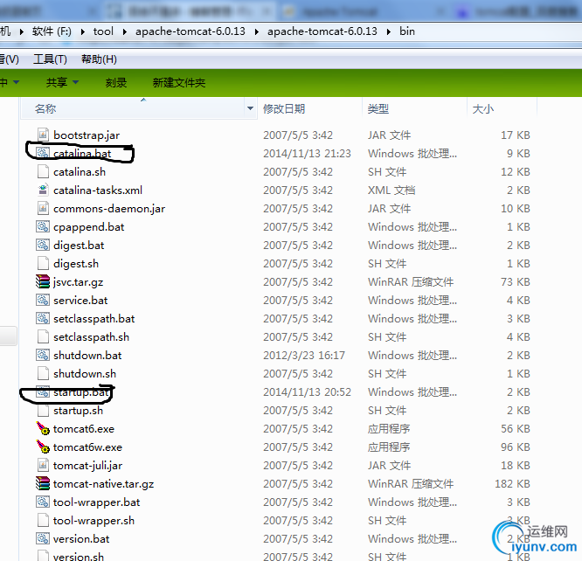The image size is (582, 561).
Task: Select catalina.bat file name
Action: 82,153
